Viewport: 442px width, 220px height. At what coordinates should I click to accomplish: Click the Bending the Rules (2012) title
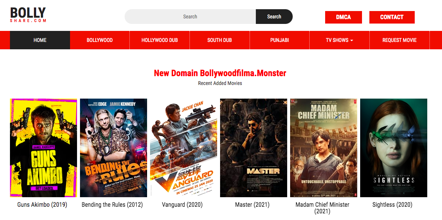(112, 205)
